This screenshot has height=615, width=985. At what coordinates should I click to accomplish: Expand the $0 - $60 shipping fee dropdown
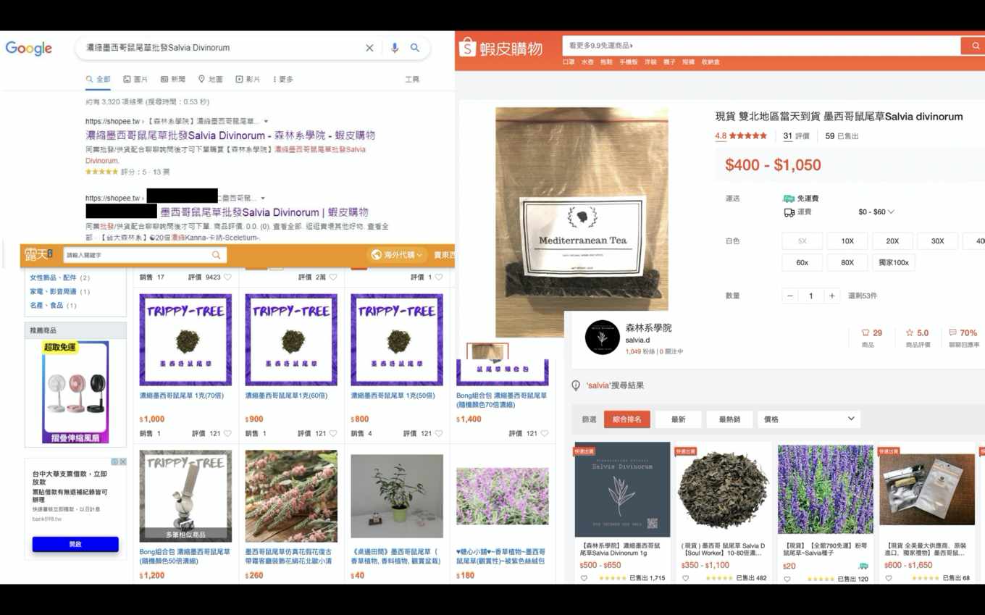[876, 212]
